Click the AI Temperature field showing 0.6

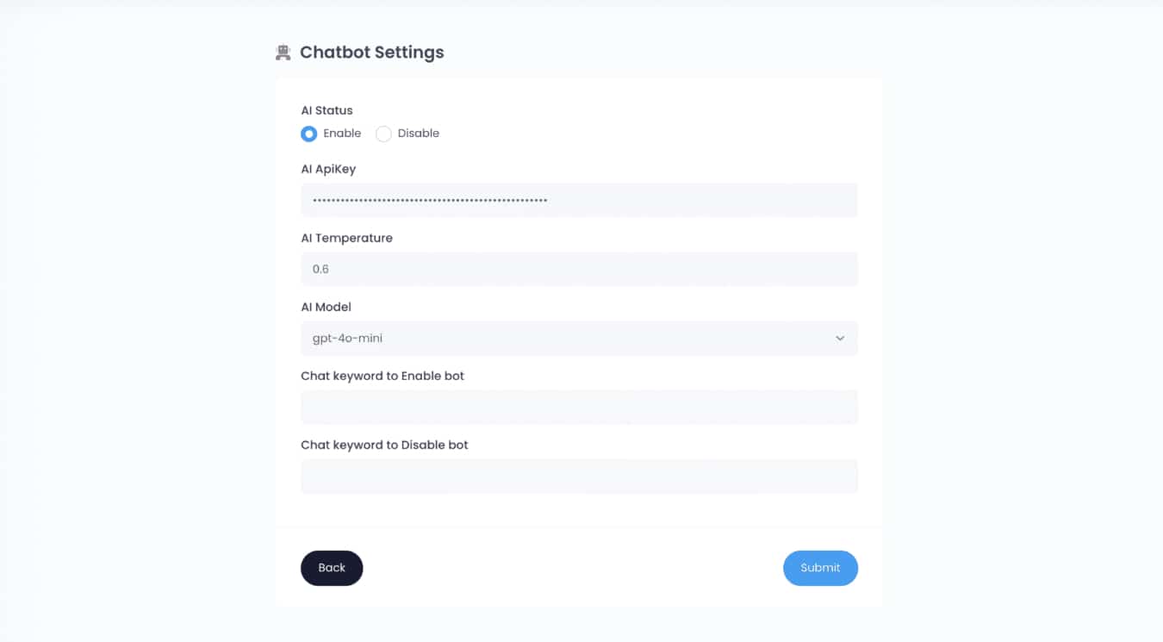coord(579,269)
